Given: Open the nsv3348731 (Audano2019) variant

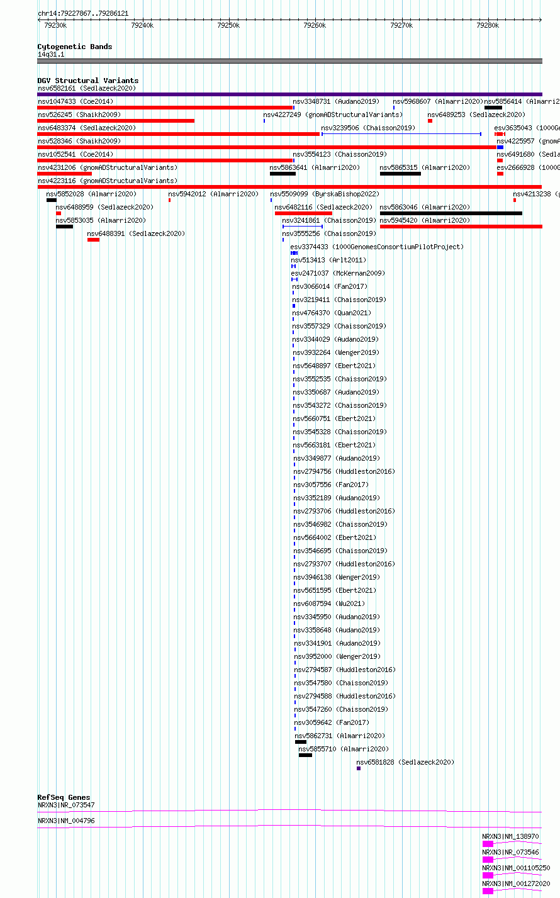Looking at the screenshot, I should click(335, 102).
